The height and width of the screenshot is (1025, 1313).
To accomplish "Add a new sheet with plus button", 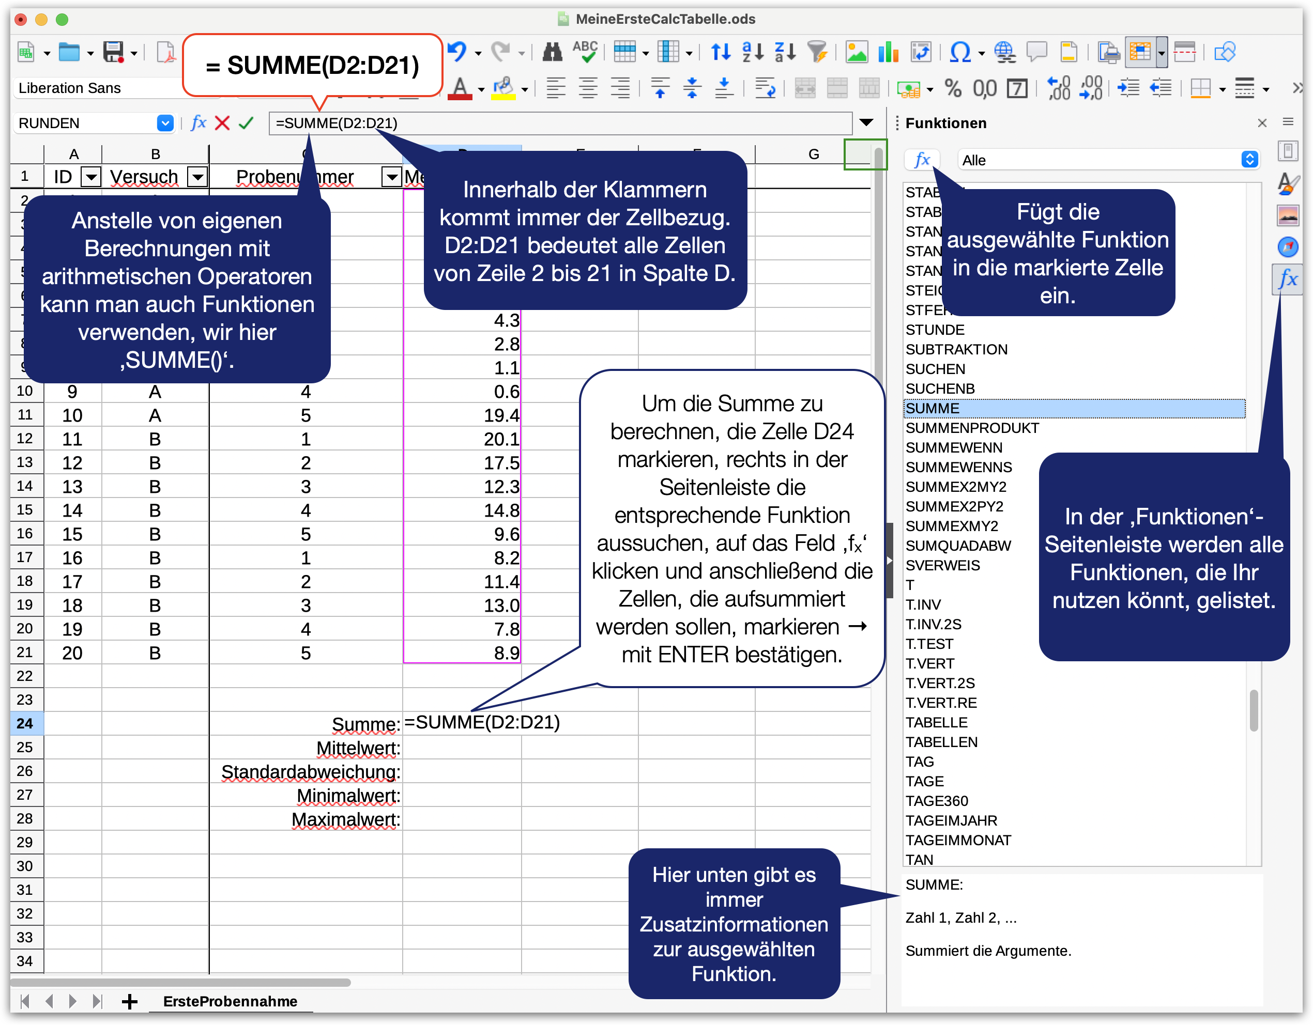I will click(x=129, y=1001).
